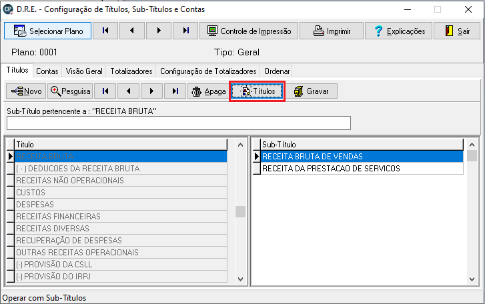Select RECEITA BRUTA DE VENDAS sub-title

(x=362, y=156)
